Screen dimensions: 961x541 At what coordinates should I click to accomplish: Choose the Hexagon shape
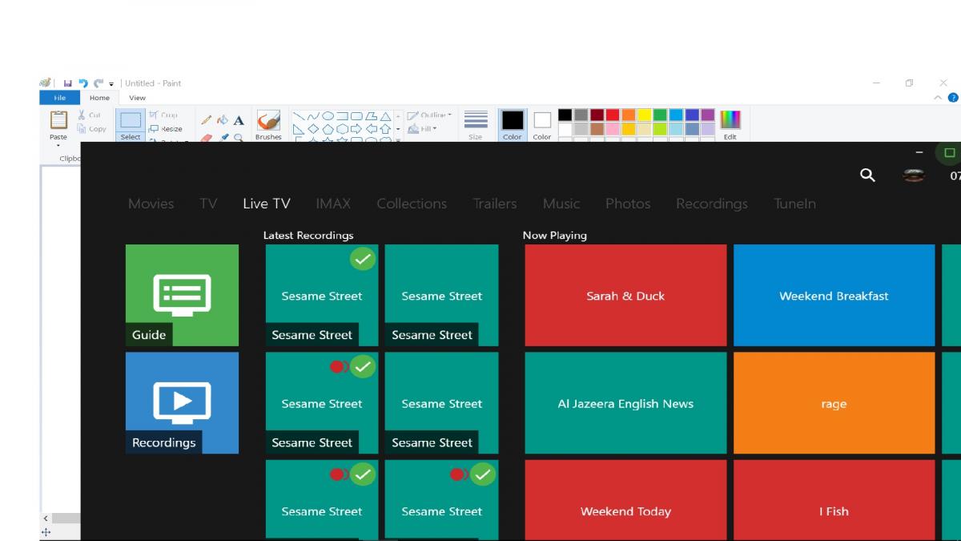tap(342, 128)
